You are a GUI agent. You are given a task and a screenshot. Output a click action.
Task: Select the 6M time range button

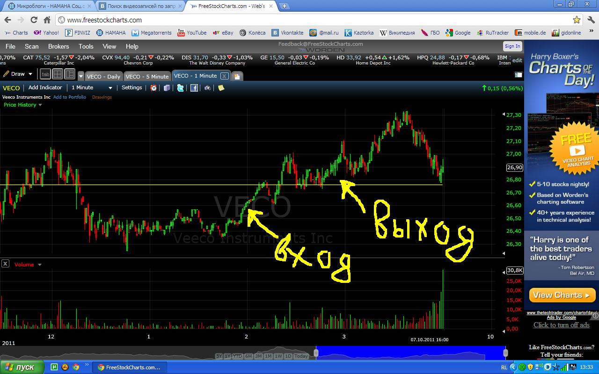point(248,356)
